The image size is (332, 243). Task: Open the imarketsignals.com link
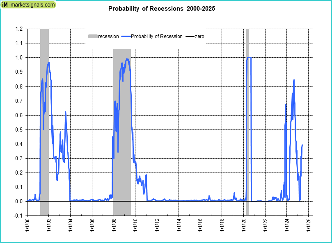32,5
